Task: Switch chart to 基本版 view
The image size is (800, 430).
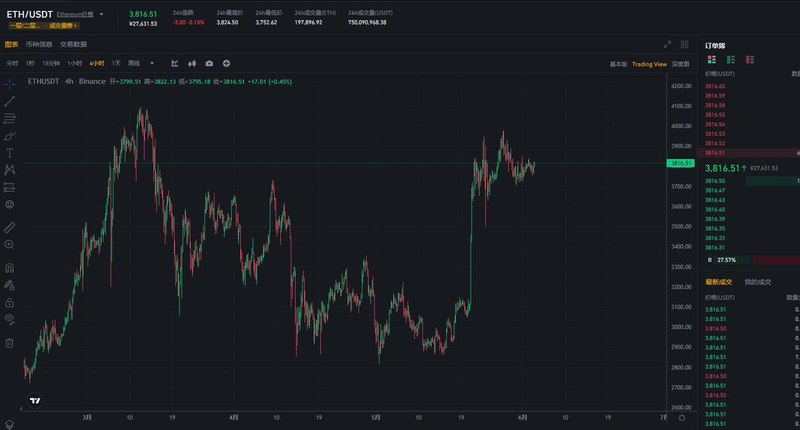Action: pyautogui.click(x=618, y=64)
